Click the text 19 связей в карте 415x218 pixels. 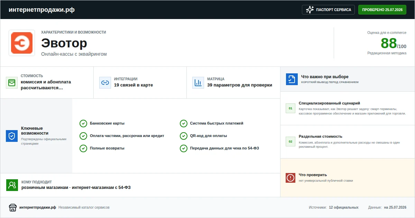point(133,85)
